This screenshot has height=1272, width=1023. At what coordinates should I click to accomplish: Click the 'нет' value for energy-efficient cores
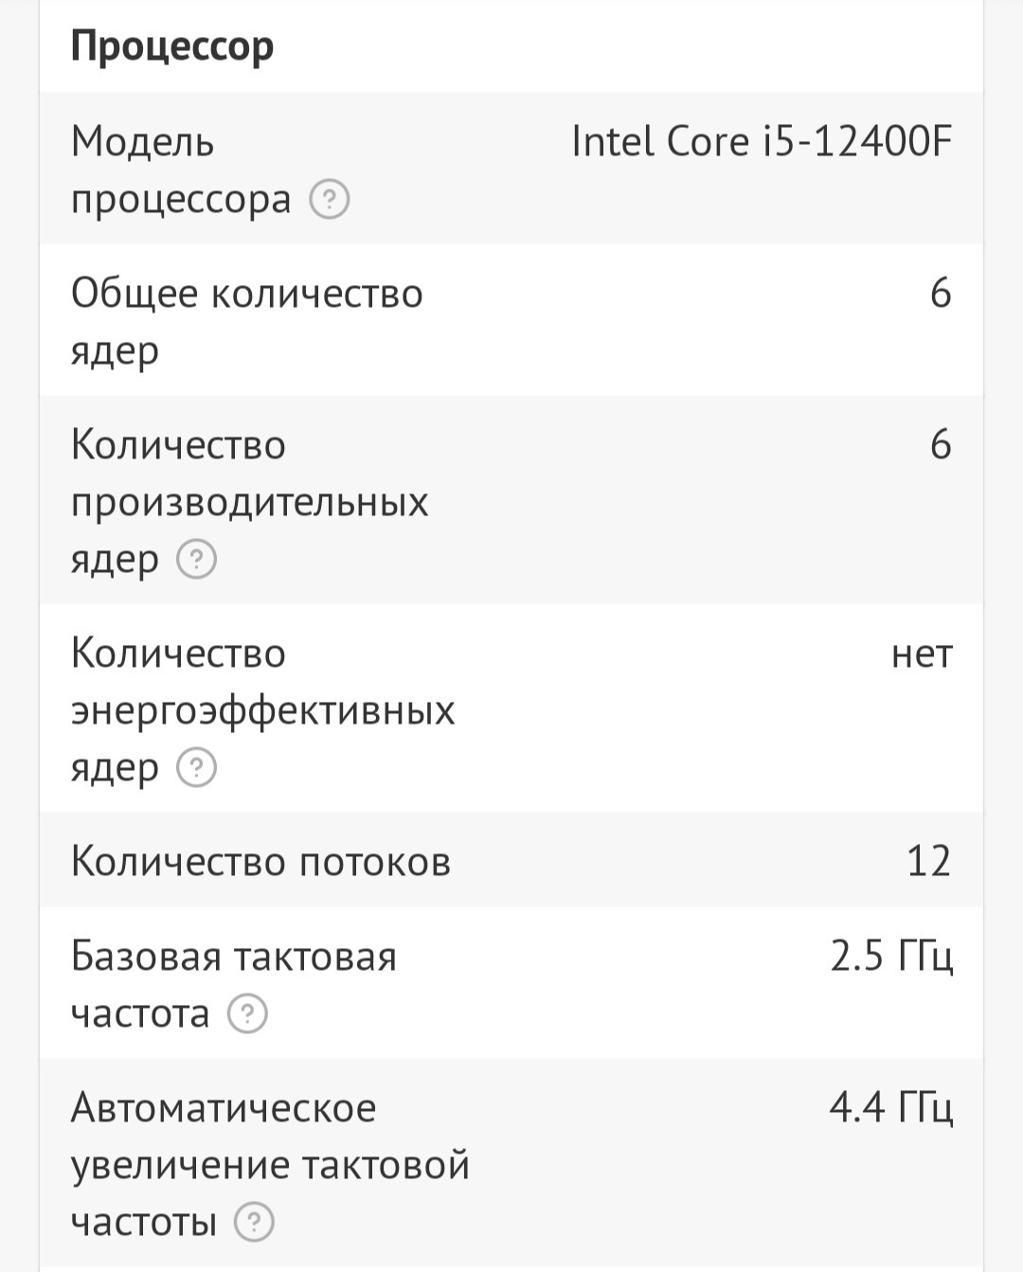[x=921, y=654]
